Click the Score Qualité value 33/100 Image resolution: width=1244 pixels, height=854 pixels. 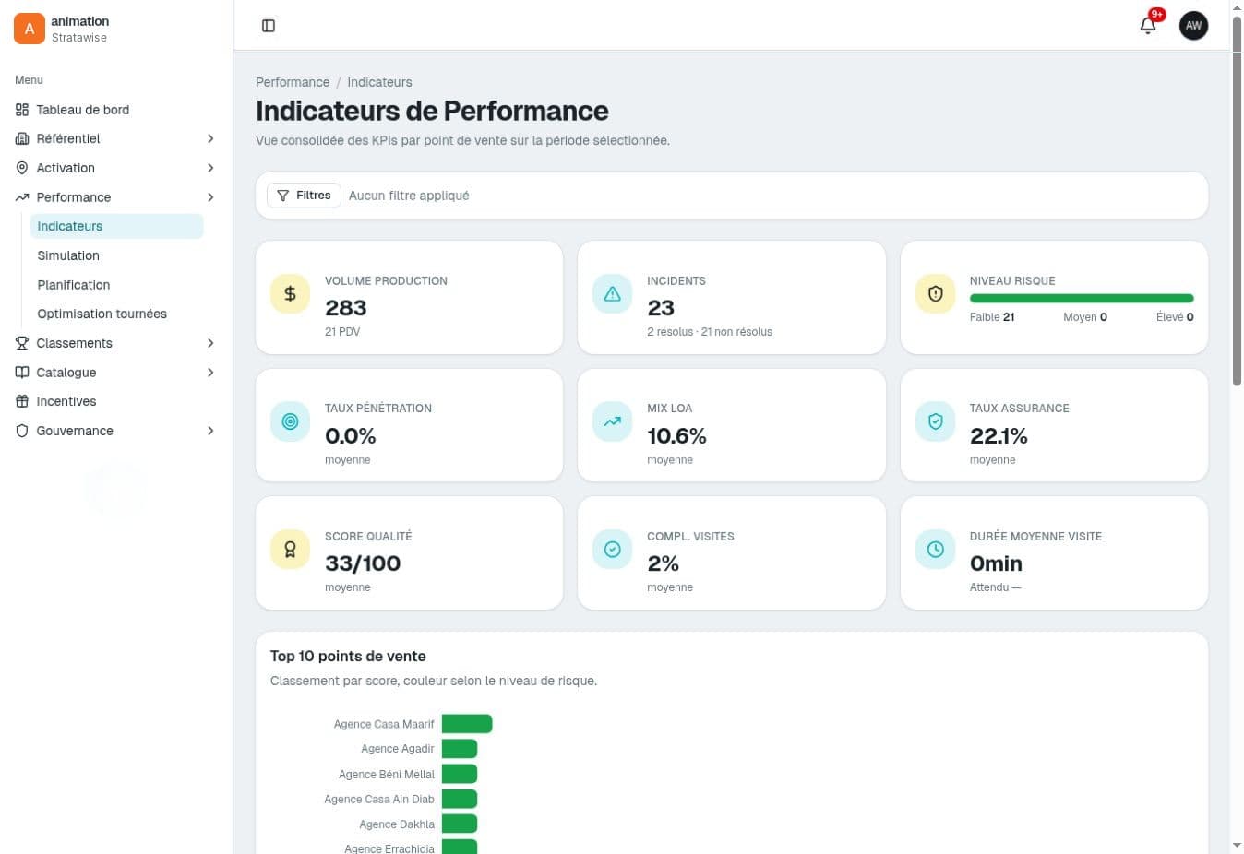point(363,563)
